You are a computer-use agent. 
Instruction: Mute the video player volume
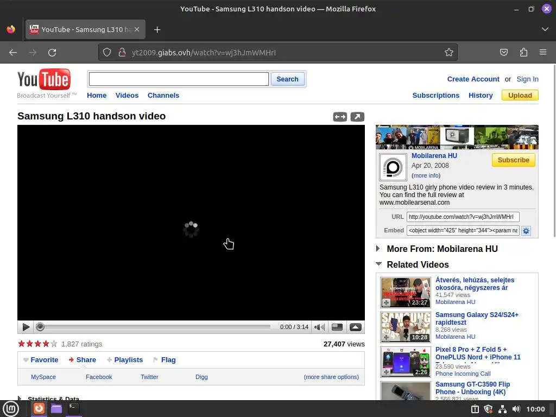(x=319, y=327)
